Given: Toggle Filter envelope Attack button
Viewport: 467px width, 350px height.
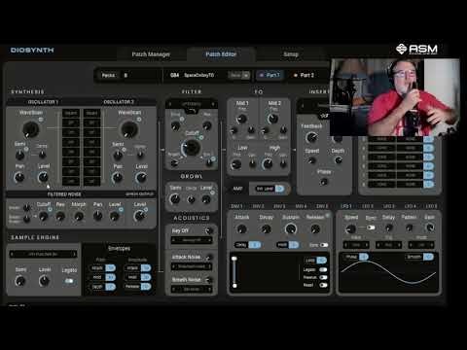Looking at the screenshot, I should pyautogui.click(x=102, y=268).
